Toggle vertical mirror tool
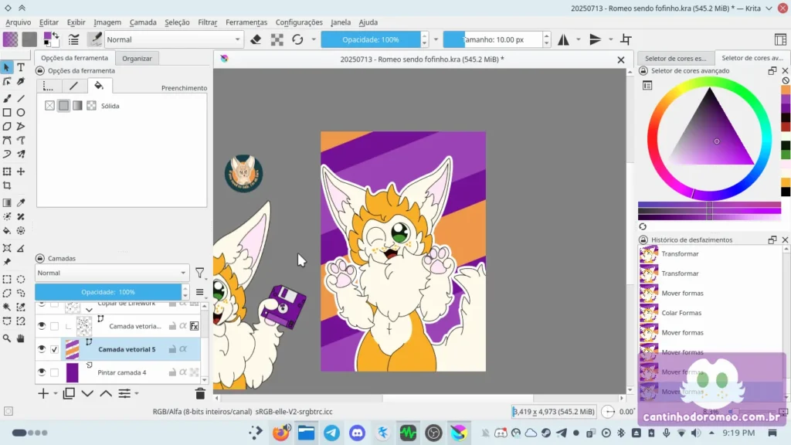This screenshot has height=445, width=791. 596,39
